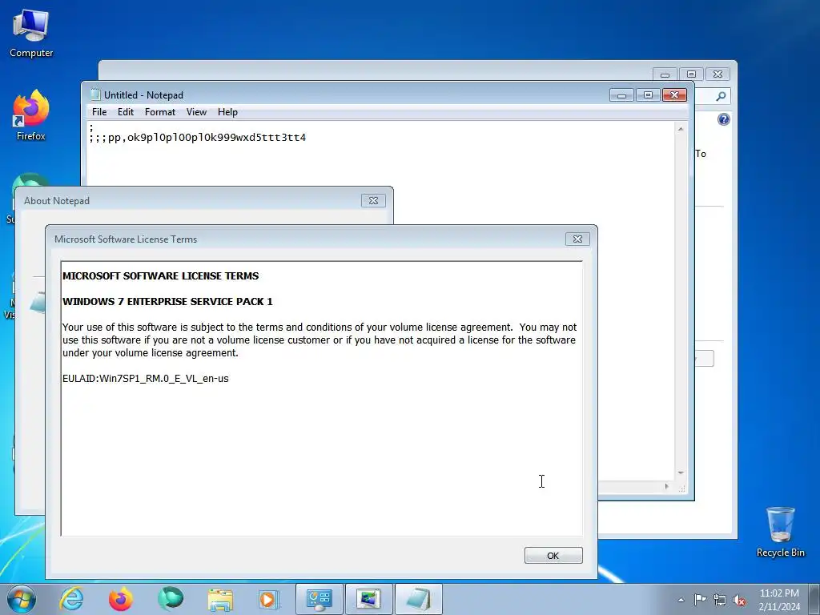Show hidden tray icons arrow
The height and width of the screenshot is (615, 820).
(x=681, y=600)
